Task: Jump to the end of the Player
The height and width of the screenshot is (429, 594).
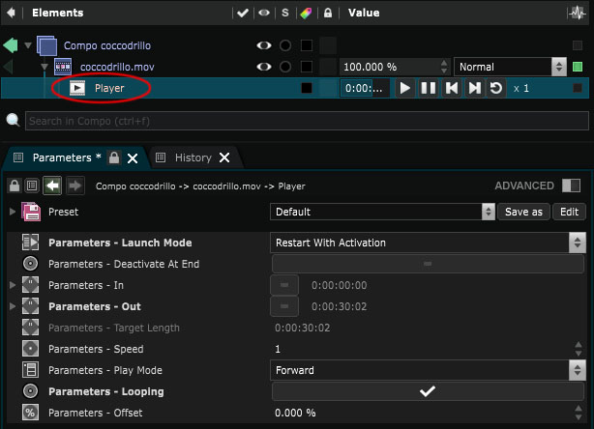Action: tap(474, 88)
